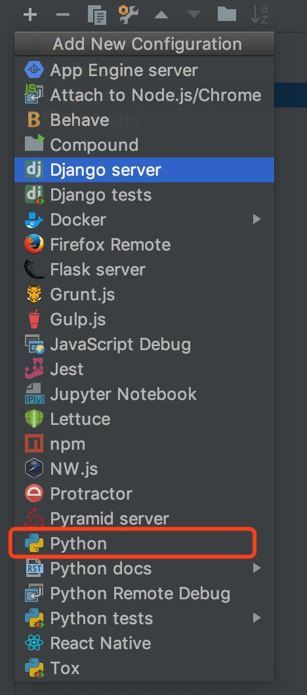The height and width of the screenshot is (695, 307).
Task: Select the Jest label
Action: 67,369
